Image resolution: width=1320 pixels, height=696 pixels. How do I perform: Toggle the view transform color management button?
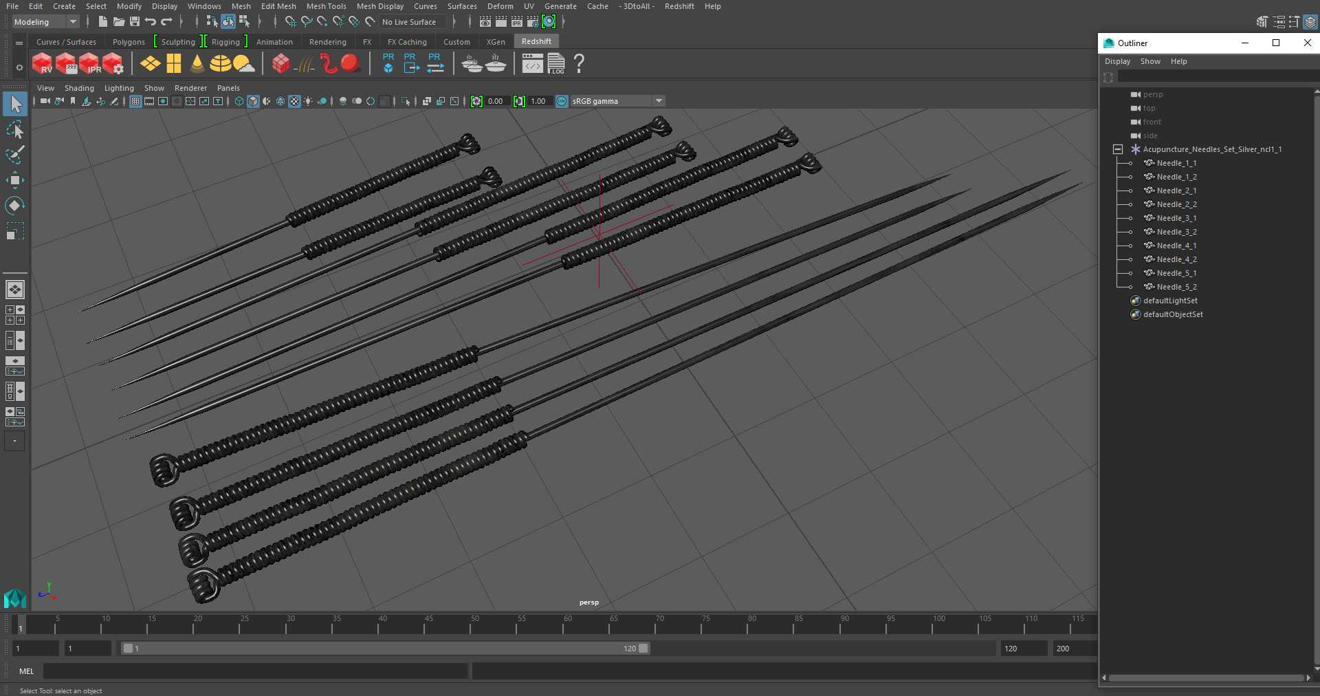562,101
